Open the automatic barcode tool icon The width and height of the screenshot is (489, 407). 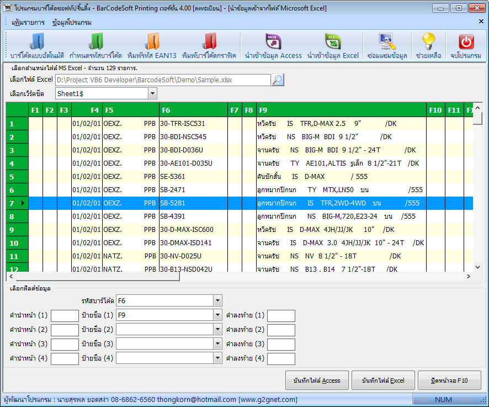coord(37,42)
